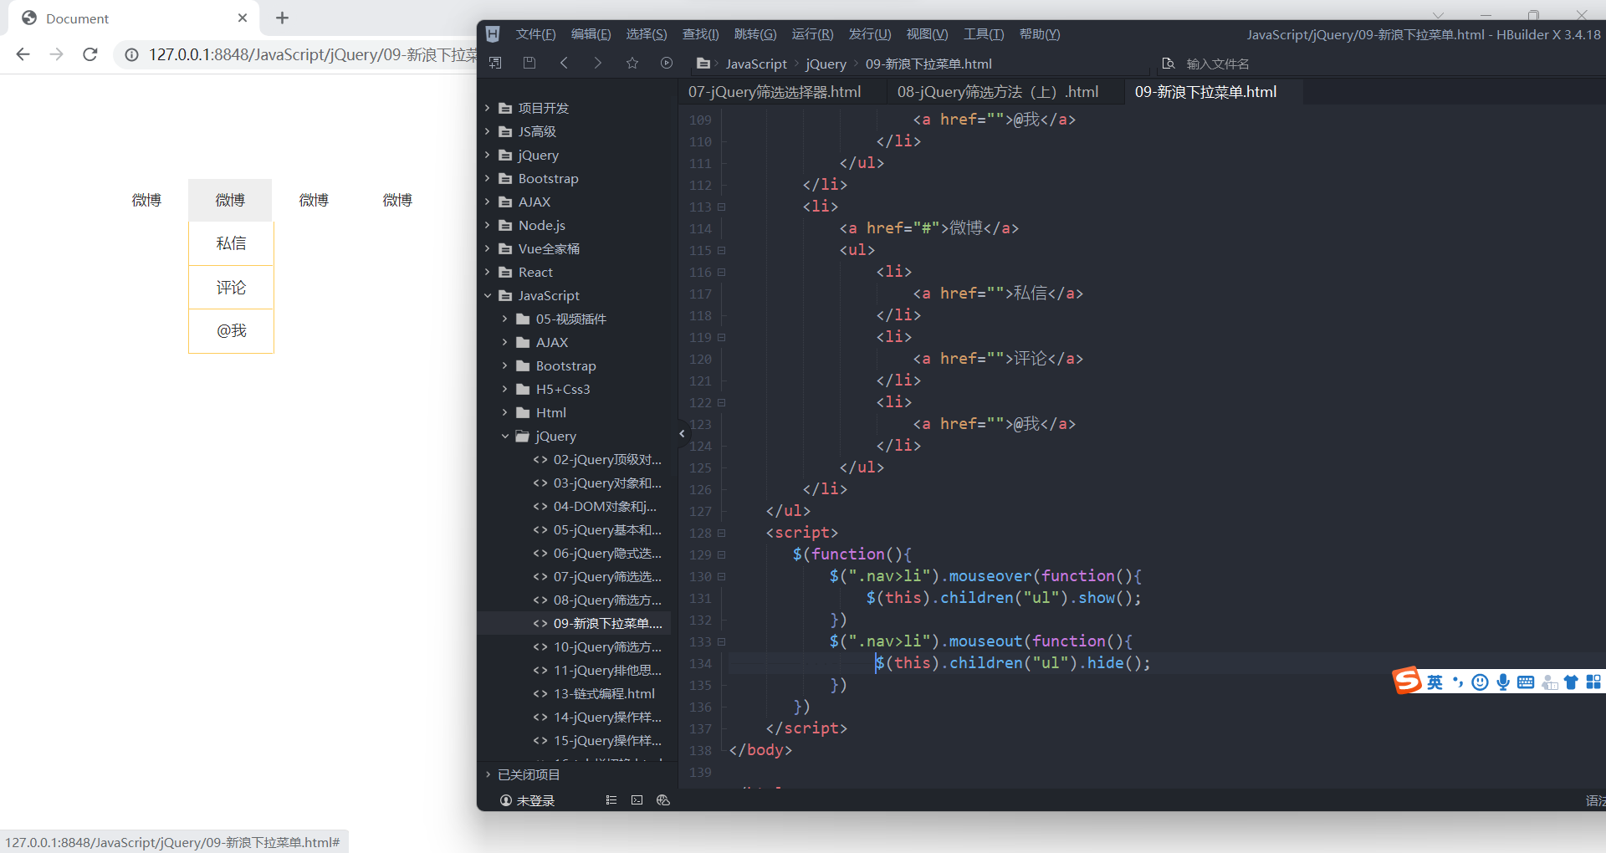Open the 工具(T) menu
This screenshot has height=853, width=1606.
coord(984,34)
